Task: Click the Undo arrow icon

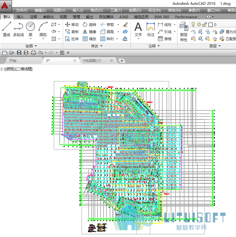Action: tap(40, 52)
